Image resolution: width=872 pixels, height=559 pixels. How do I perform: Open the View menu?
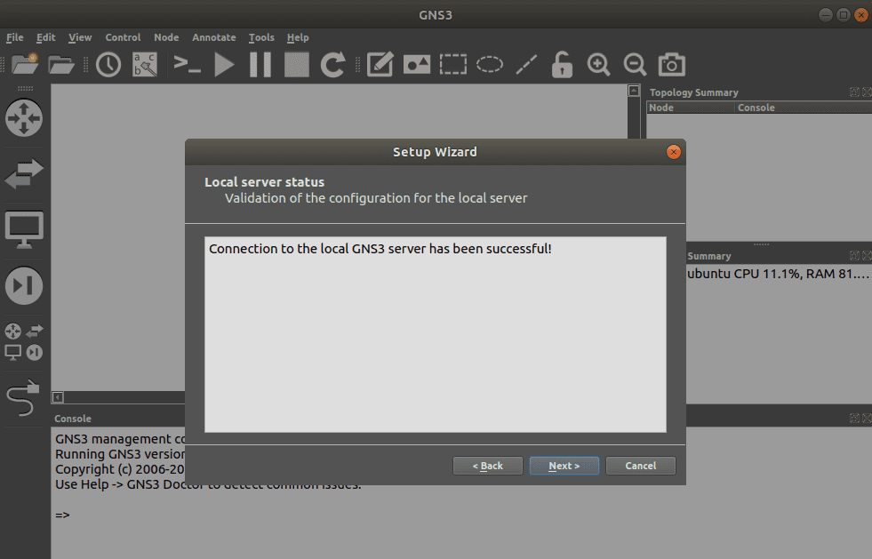tap(80, 37)
